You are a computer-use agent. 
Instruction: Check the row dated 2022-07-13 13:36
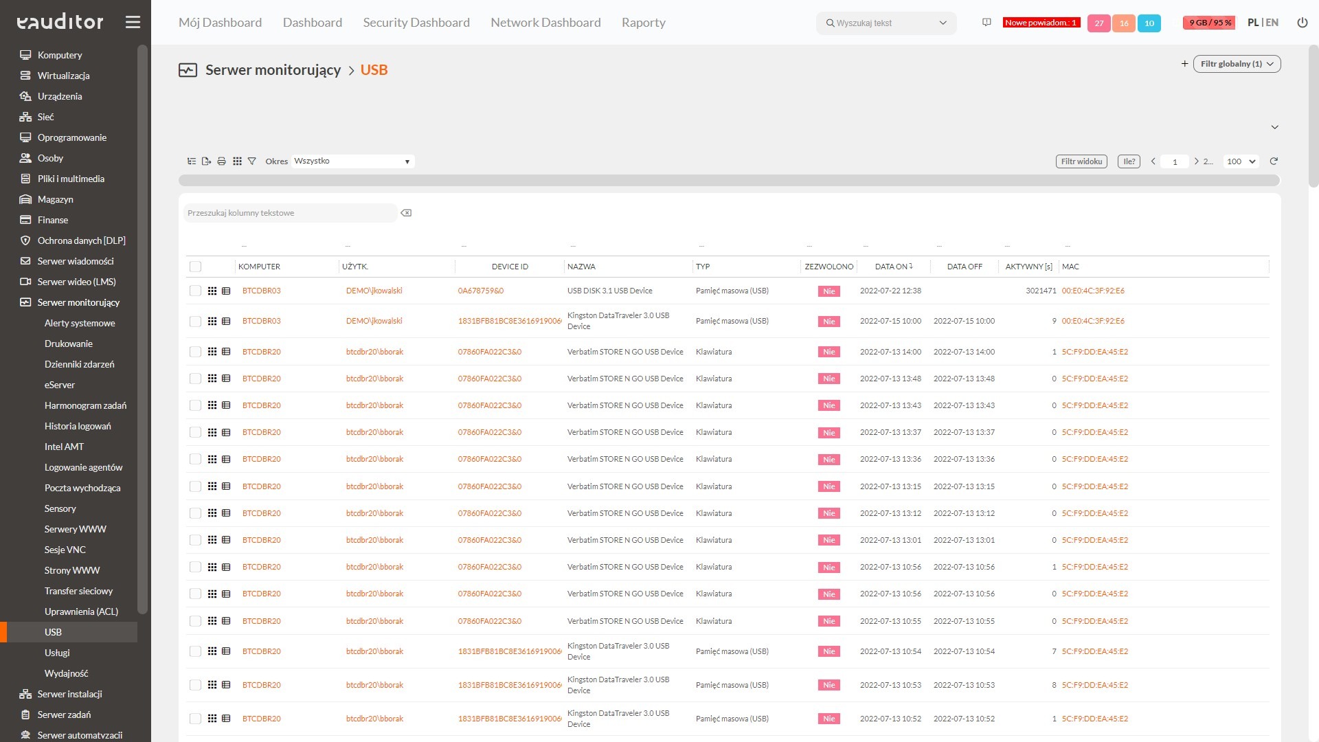pyautogui.click(x=195, y=459)
